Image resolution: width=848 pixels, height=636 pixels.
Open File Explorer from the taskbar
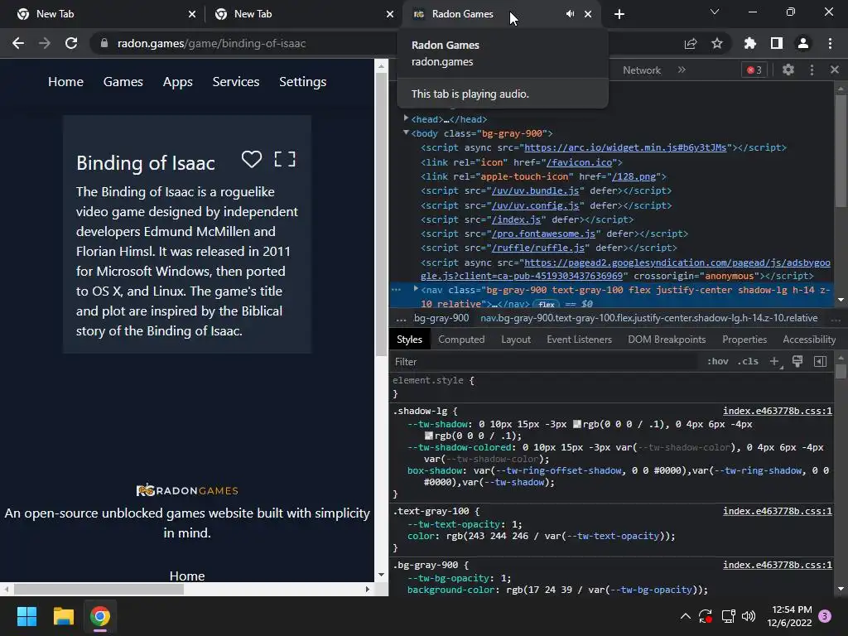point(63,616)
